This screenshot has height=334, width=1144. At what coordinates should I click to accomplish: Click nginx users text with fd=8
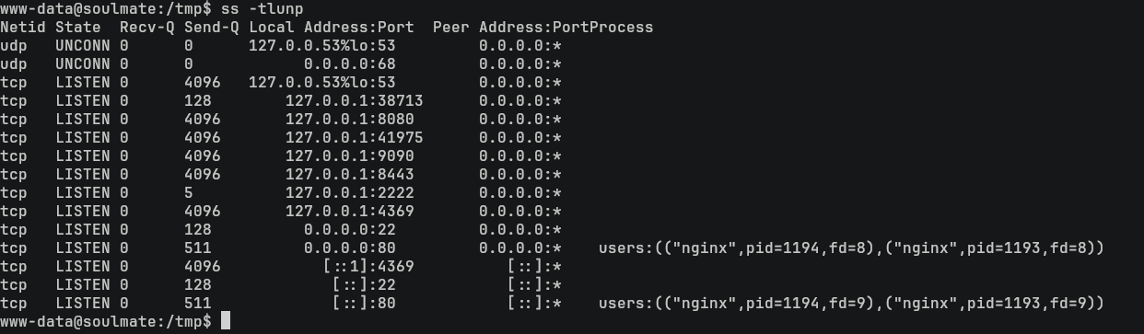tap(851, 248)
